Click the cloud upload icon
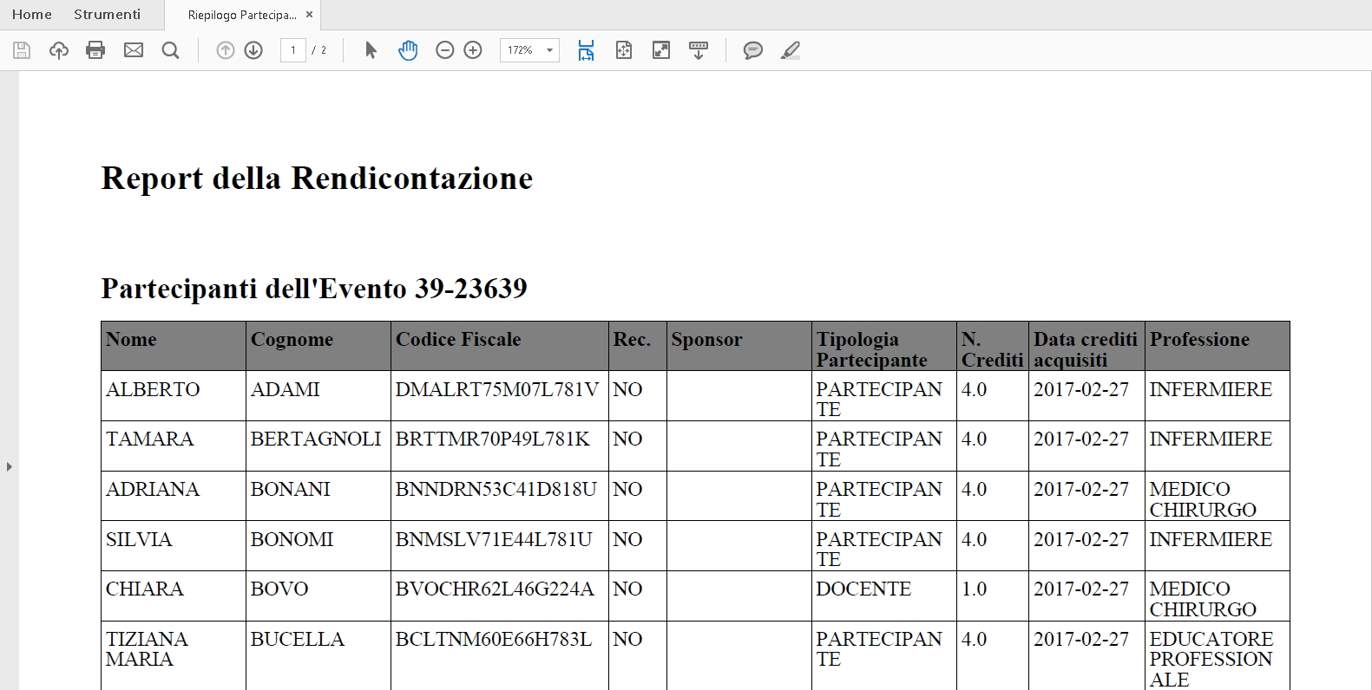Viewport: 1372px width, 690px height. tap(59, 50)
